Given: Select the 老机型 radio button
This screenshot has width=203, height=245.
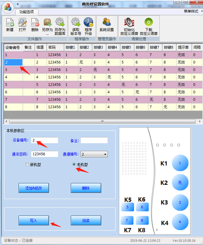Looking at the screenshot, I should (74, 164).
